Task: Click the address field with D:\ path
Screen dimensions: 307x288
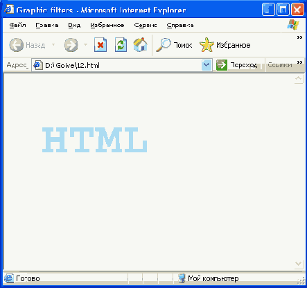Action: [x=122, y=65]
